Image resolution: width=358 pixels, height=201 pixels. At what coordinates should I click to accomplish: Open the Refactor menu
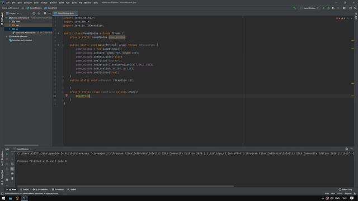(x=53, y=3)
